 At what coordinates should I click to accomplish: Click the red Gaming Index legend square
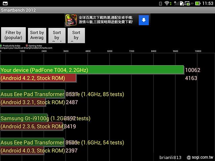[27, 46]
